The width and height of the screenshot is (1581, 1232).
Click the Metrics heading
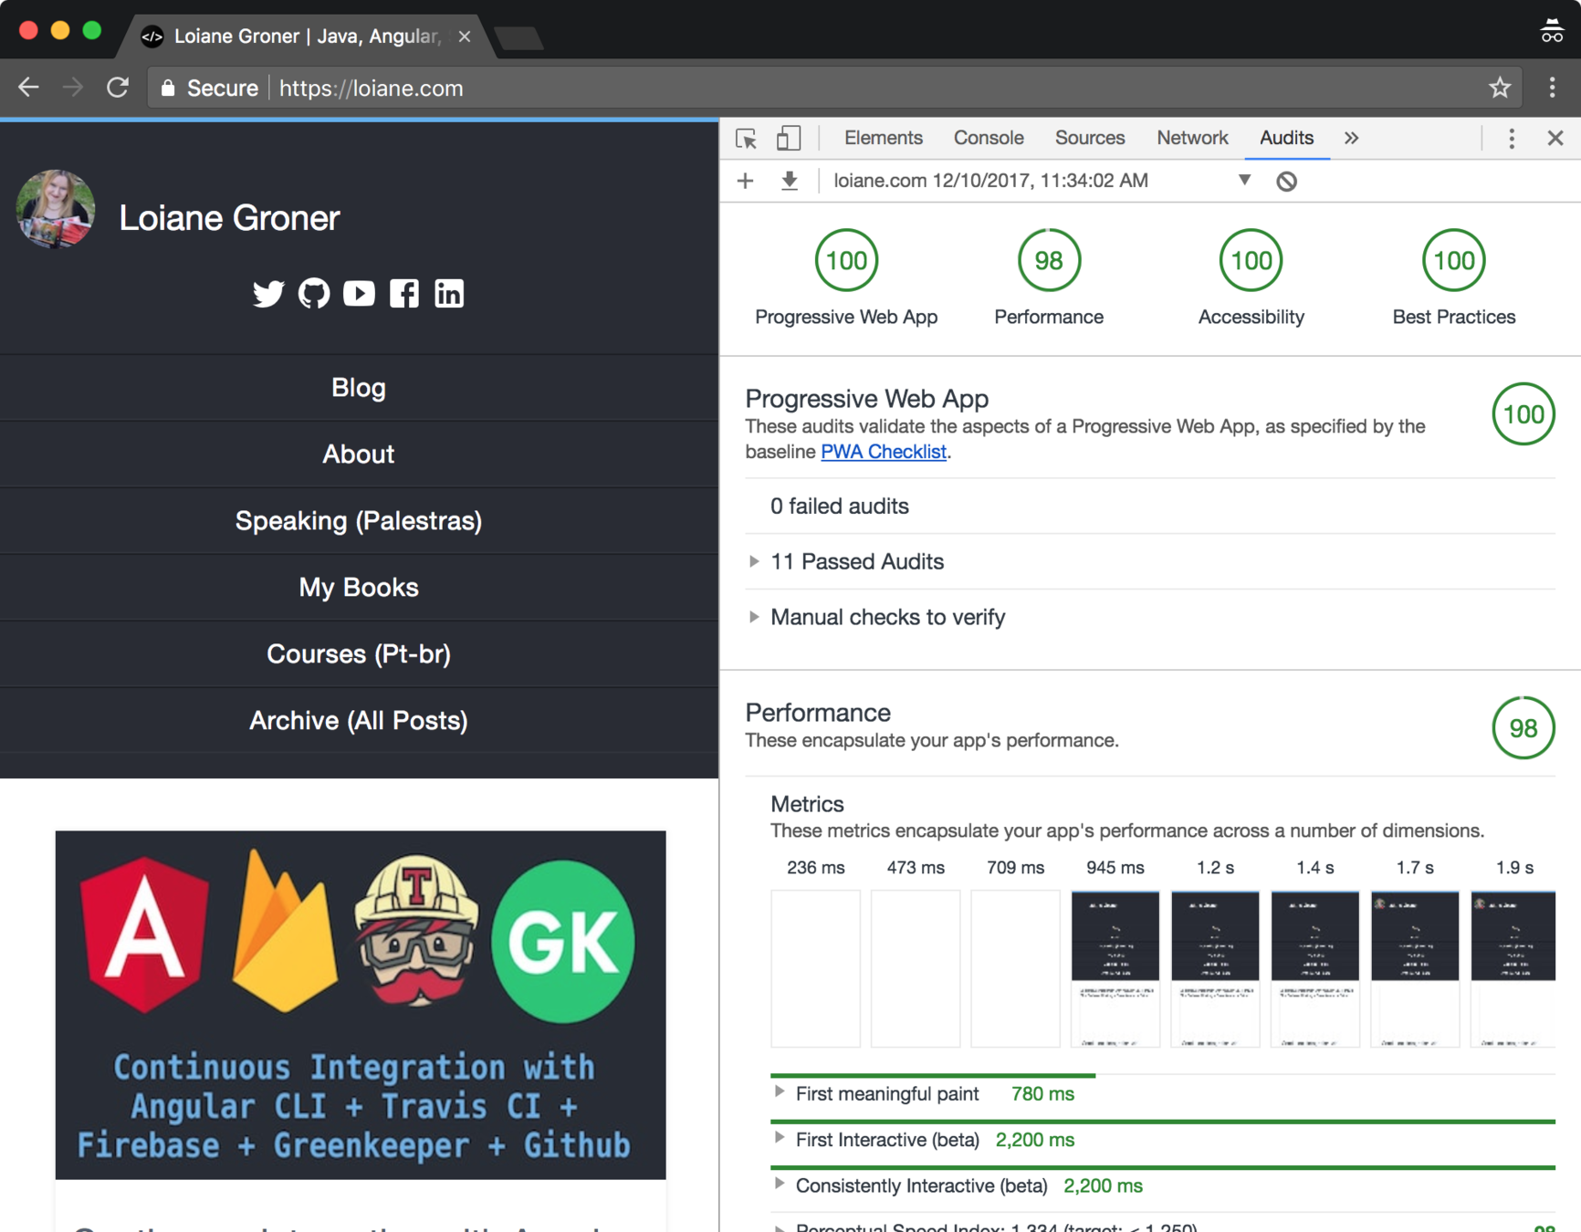click(x=807, y=804)
